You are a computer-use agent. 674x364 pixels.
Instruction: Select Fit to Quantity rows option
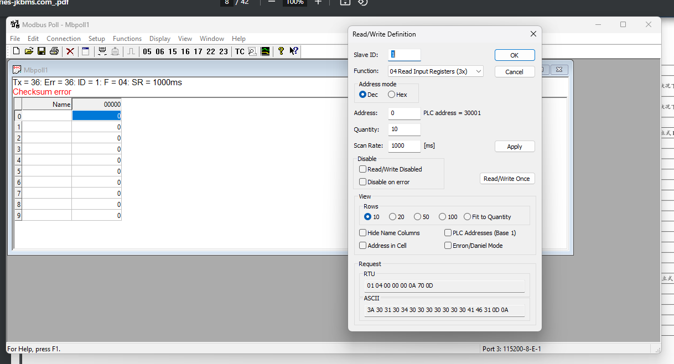pyautogui.click(x=488, y=217)
